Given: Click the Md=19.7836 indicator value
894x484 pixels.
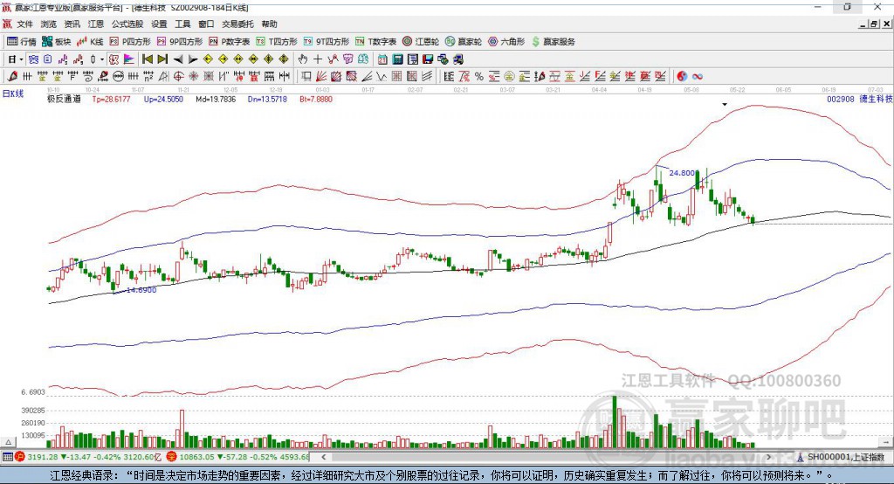Looking at the screenshot, I should pyautogui.click(x=216, y=99).
